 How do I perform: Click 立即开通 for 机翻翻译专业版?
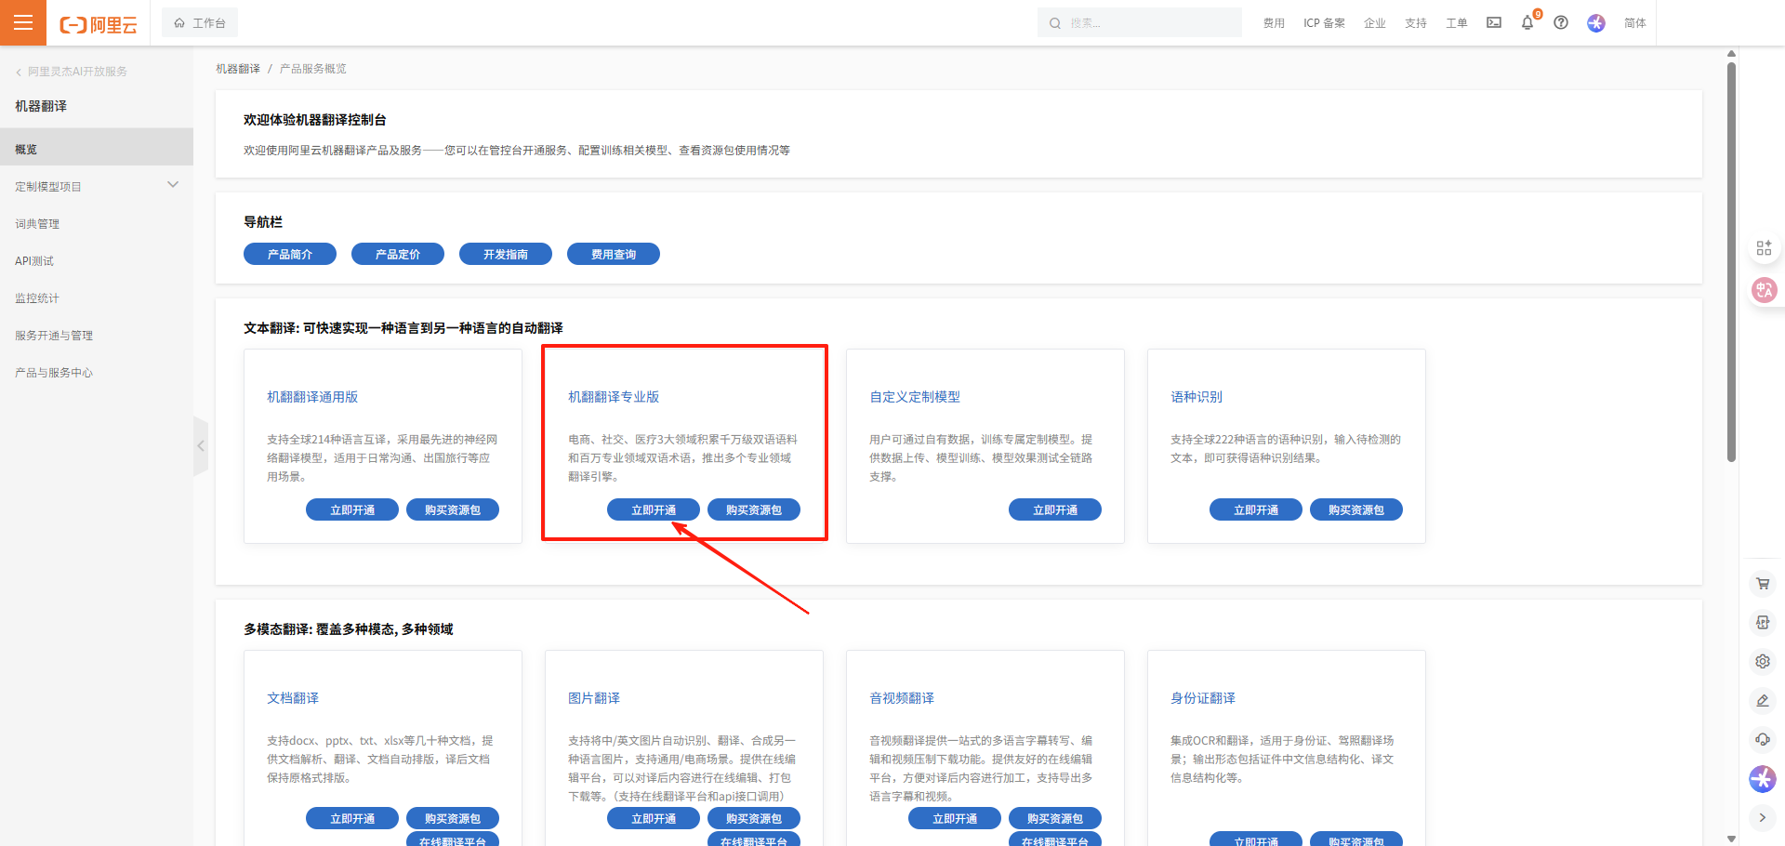(654, 509)
